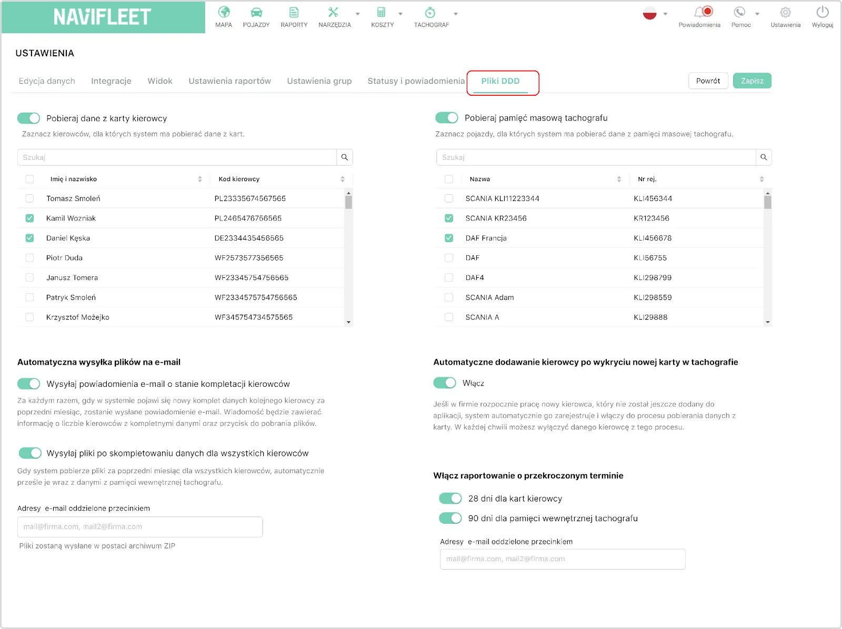Click the Polish flag language icon
The width and height of the screenshot is (842, 629).
pos(650,13)
